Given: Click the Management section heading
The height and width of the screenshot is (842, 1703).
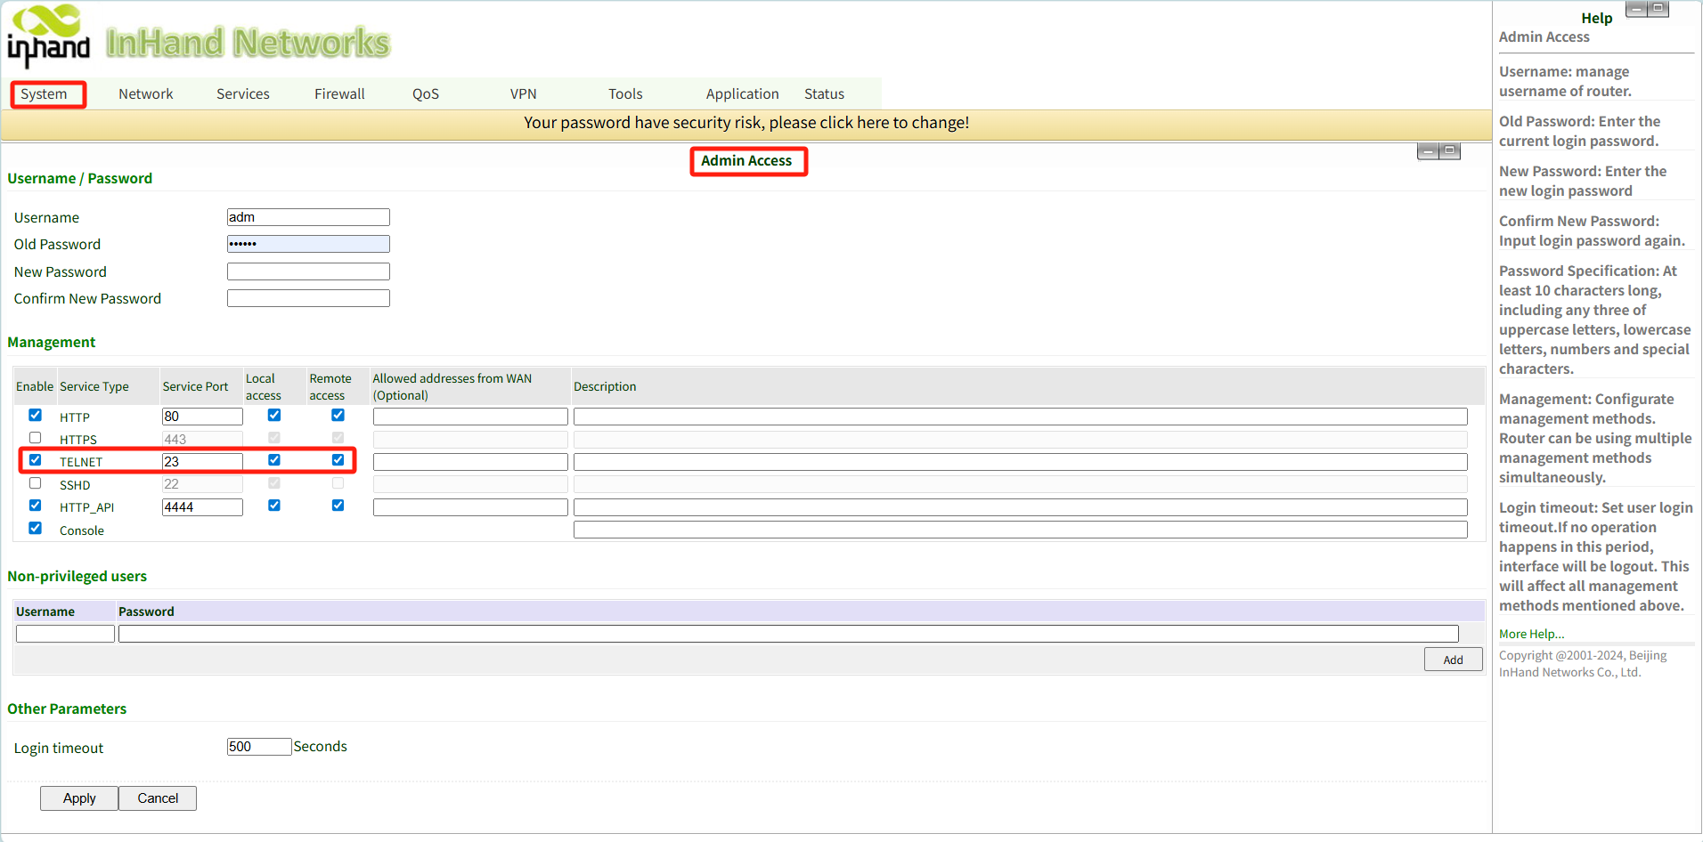Looking at the screenshot, I should 52,343.
